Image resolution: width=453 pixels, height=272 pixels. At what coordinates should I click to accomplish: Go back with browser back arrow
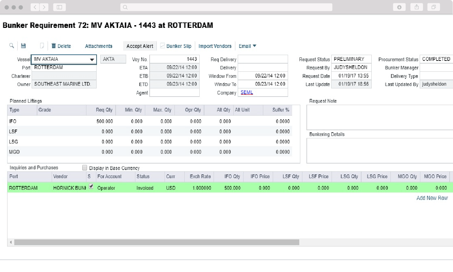coord(35,7)
